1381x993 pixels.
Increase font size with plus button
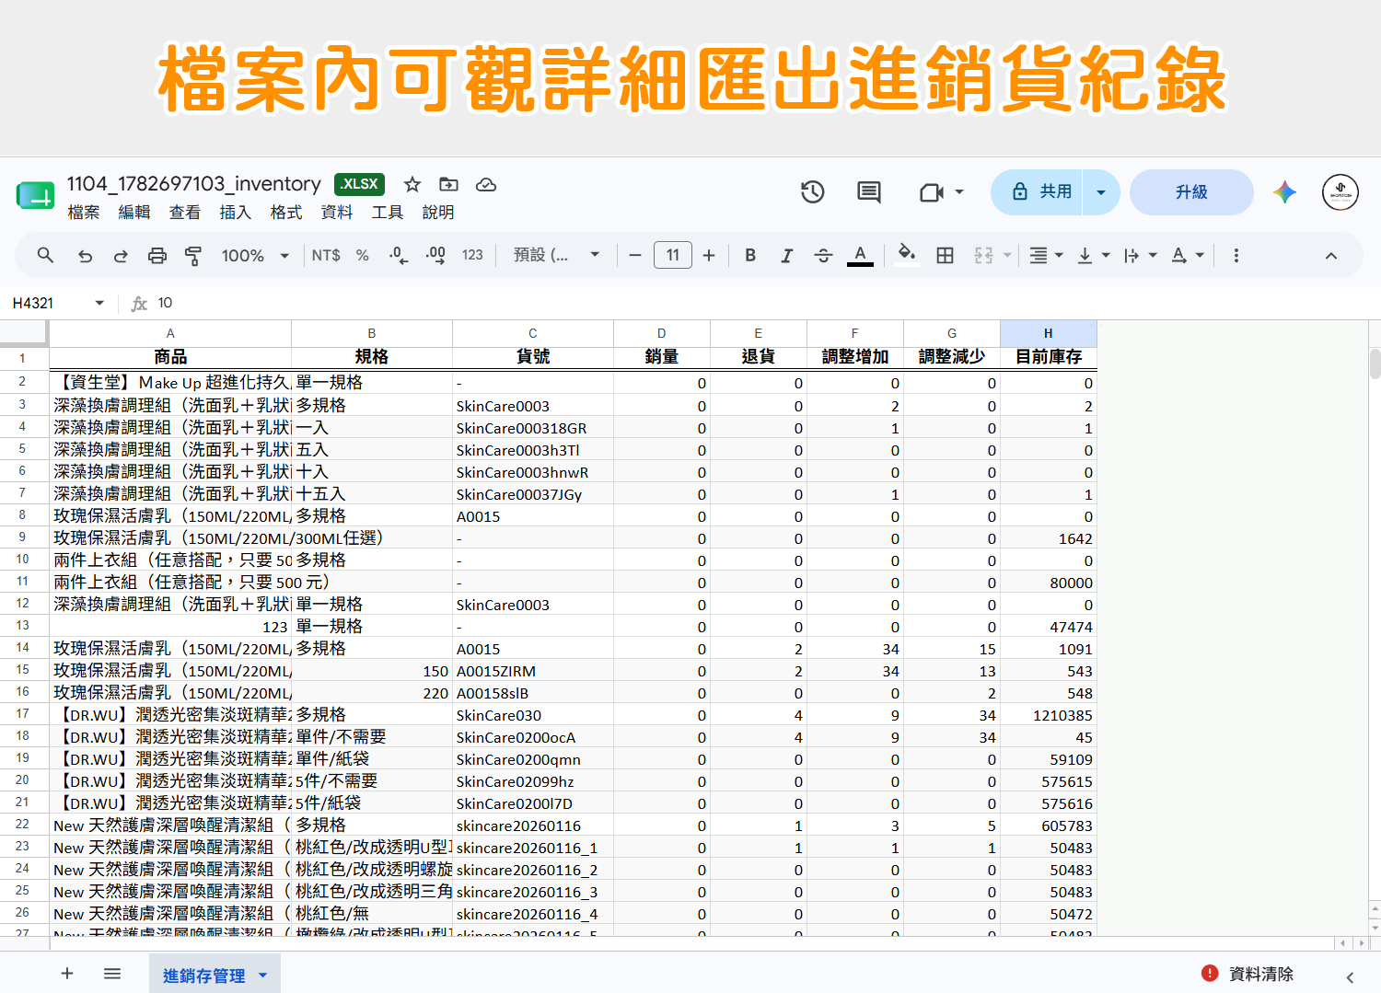709,255
